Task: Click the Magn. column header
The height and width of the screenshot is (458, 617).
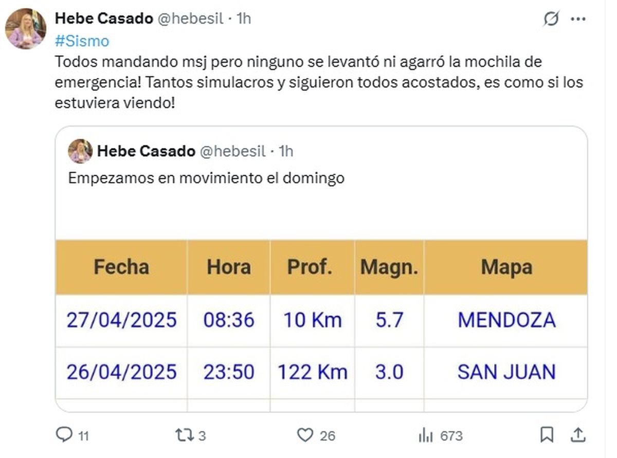Action: point(389,267)
